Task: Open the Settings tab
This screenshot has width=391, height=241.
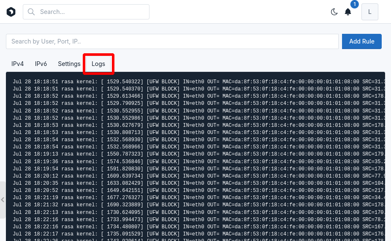Action: (x=69, y=64)
